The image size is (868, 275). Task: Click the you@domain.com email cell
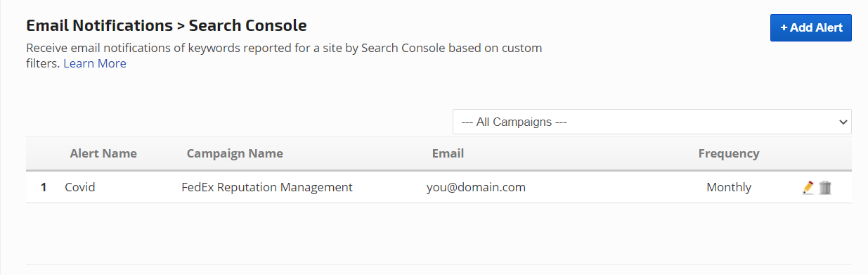(476, 187)
